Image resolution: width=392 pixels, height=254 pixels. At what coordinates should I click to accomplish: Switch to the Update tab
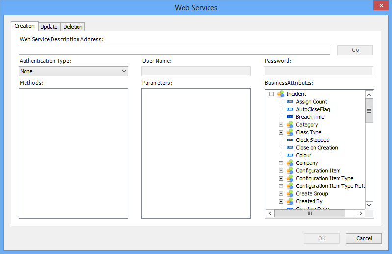[x=49, y=27]
